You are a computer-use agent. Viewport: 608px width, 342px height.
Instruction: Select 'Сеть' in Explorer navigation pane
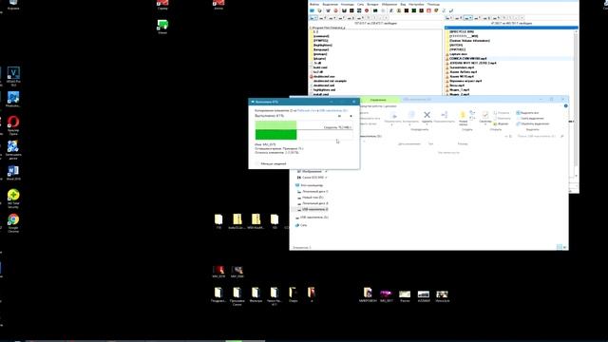pos(301,225)
